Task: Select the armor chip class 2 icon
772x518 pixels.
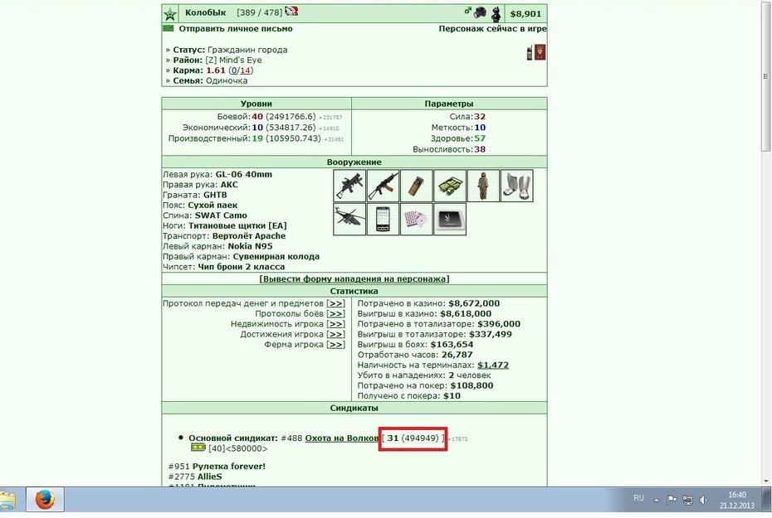Action: pos(450,219)
